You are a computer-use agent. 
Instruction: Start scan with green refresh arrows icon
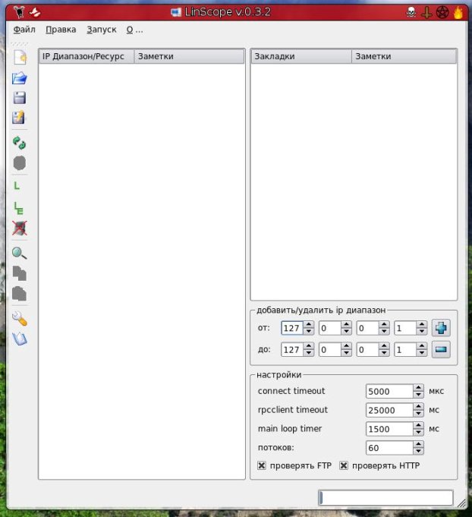click(20, 143)
